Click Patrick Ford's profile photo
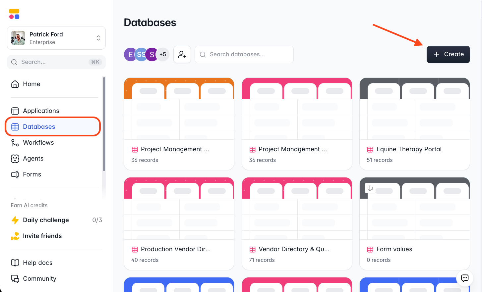Screen dimensions: 482x292 [x=18, y=38]
